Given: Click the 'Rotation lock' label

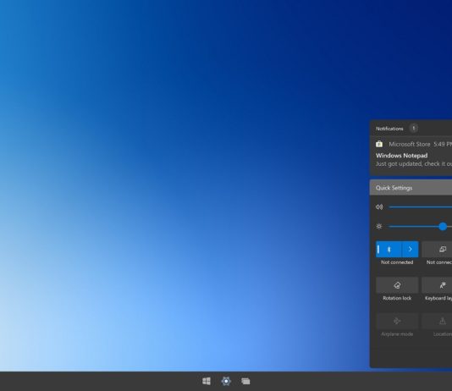Looking at the screenshot, I should (x=397, y=298).
